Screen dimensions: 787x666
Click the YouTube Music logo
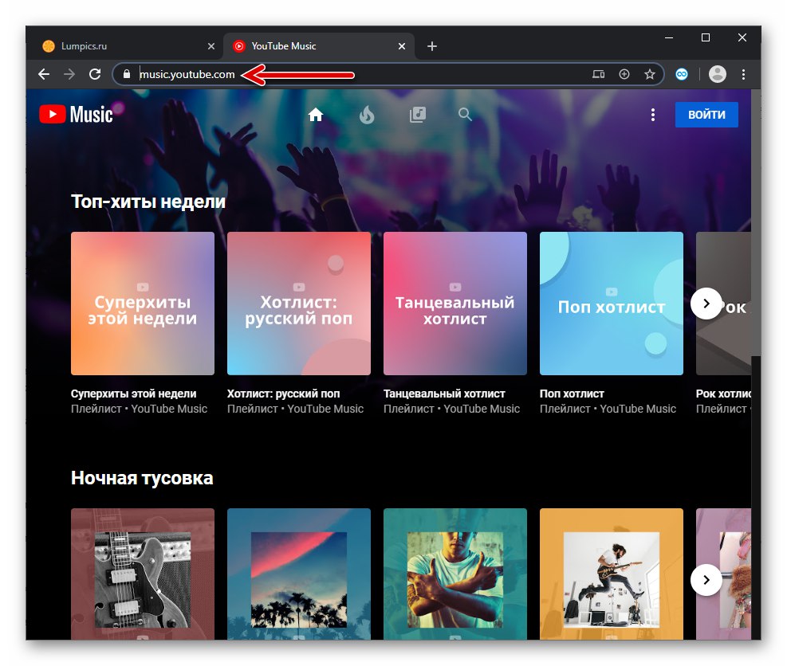tap(77, 115)
